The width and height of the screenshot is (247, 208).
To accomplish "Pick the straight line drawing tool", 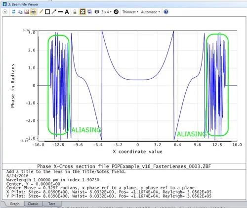I will click(60, 12).
